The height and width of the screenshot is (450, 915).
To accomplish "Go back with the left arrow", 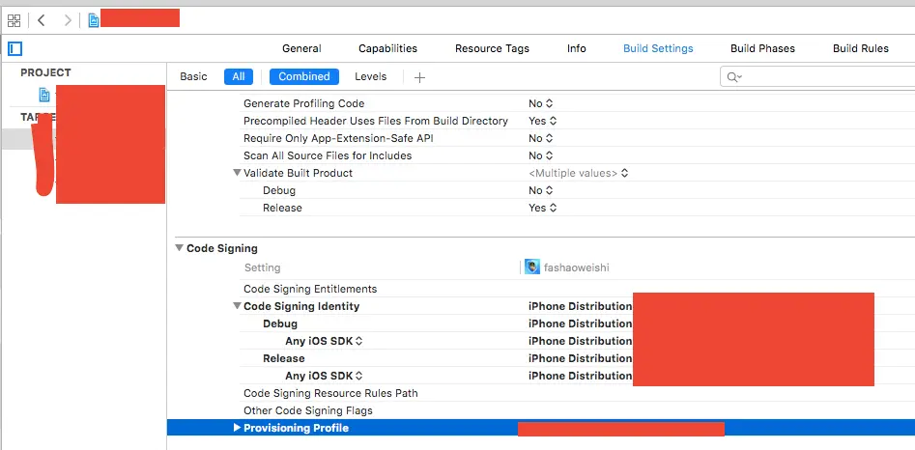I will pyautogui.click(x=42, y=19).
